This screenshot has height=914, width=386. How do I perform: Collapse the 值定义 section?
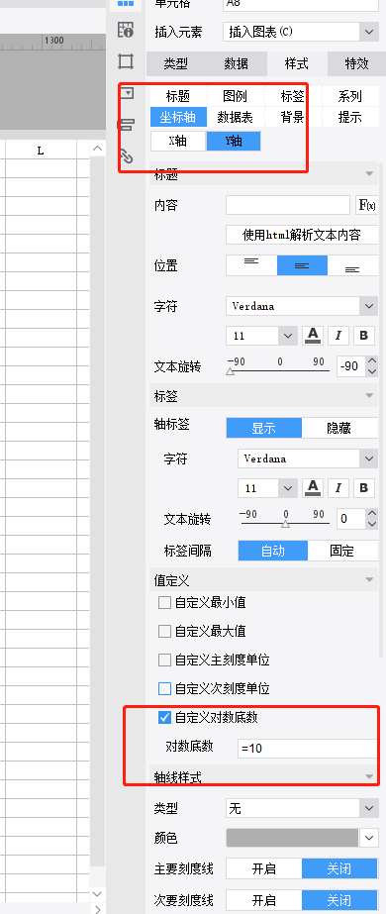coord(368,579)
